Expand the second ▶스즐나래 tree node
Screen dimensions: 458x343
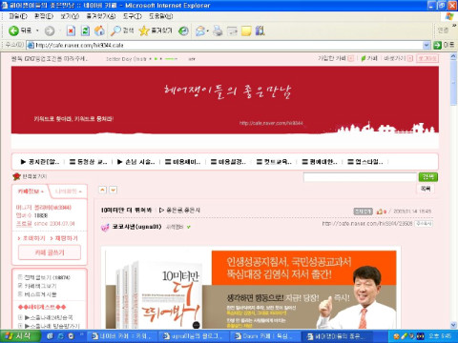pos(20,326)
